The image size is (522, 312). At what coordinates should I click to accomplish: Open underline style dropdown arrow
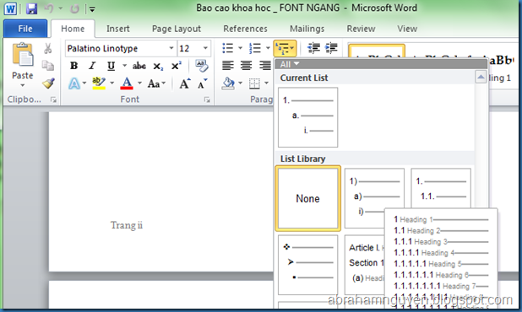coord(124,66)
